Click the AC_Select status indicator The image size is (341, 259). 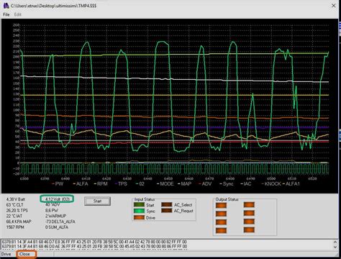[167, 204]
